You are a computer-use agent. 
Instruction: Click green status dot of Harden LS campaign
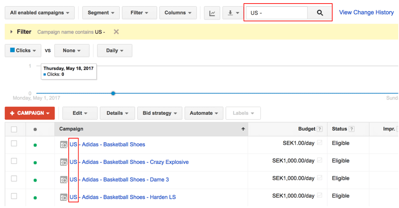click(x=35, y=198)
